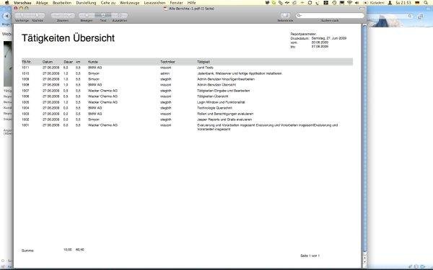Click Rollen und Berechtigungen evaluieren activity
This screenshot has width=433, height=270.
pyautogui.click(x=225, y=114)
